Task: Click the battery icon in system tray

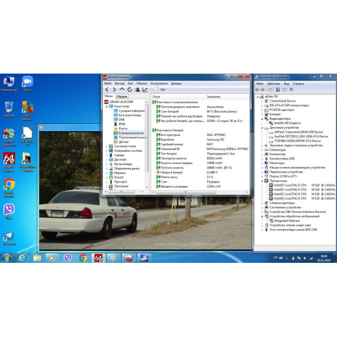Action: 293,258
